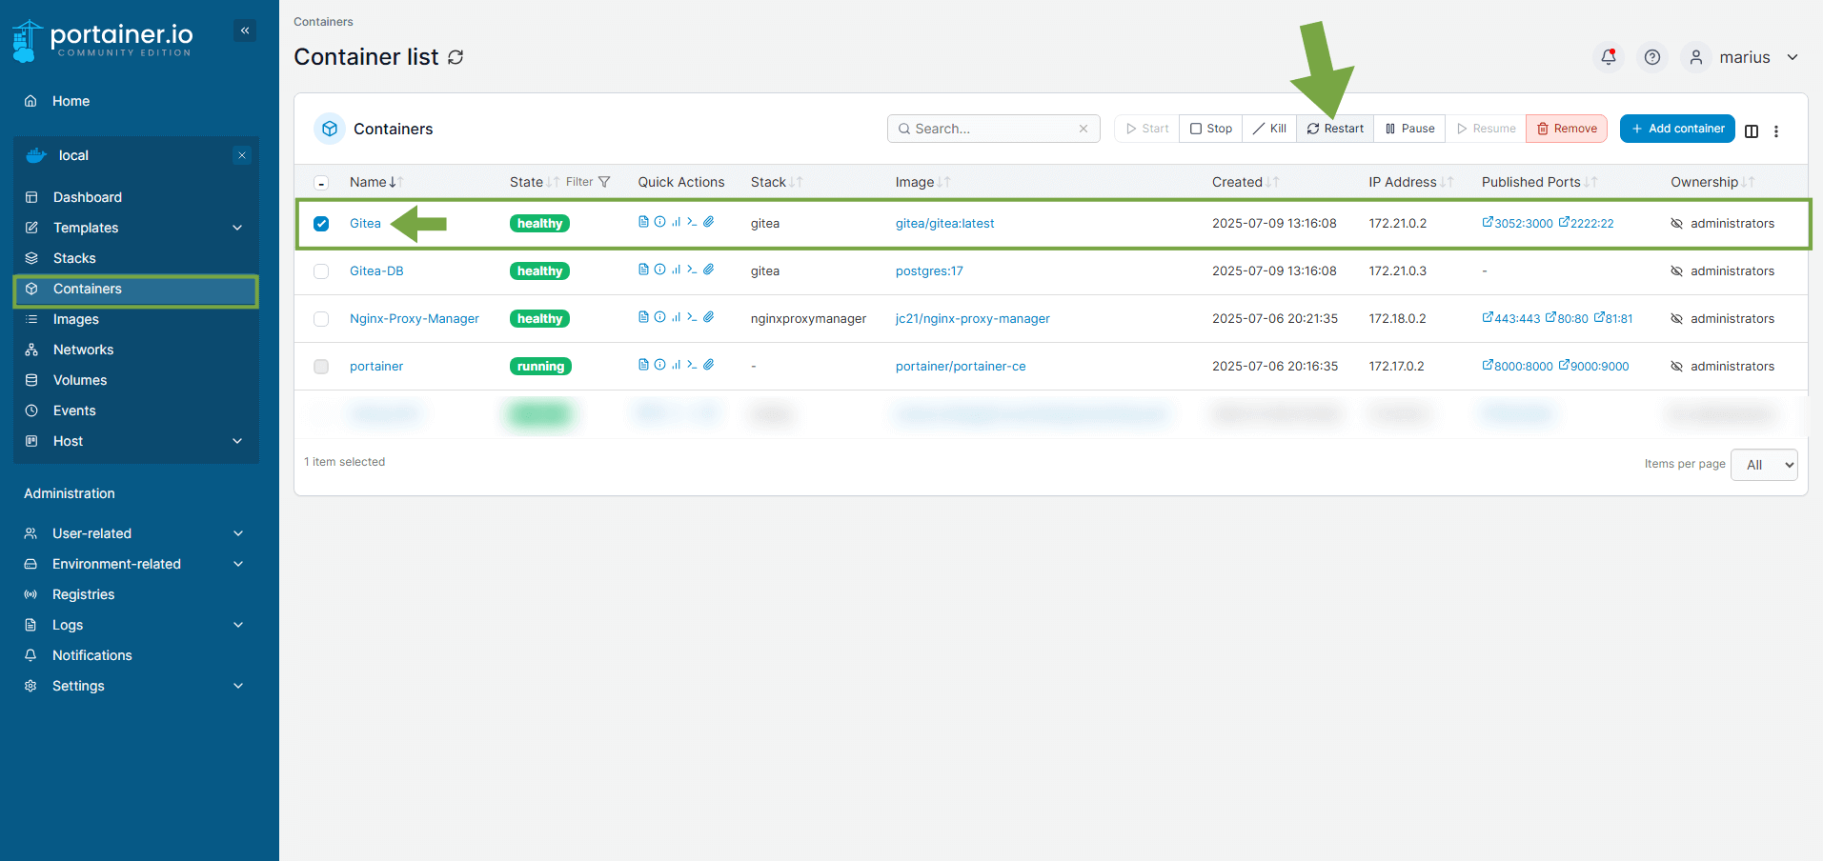Click the Pause button
This screenshot has width=1823, height=861.
point(1409,129)
